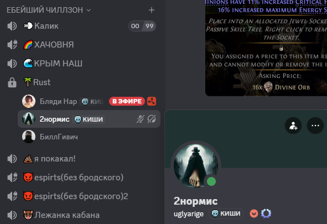
Task: Join я покакал! voice channel
Action: point(81,159)
